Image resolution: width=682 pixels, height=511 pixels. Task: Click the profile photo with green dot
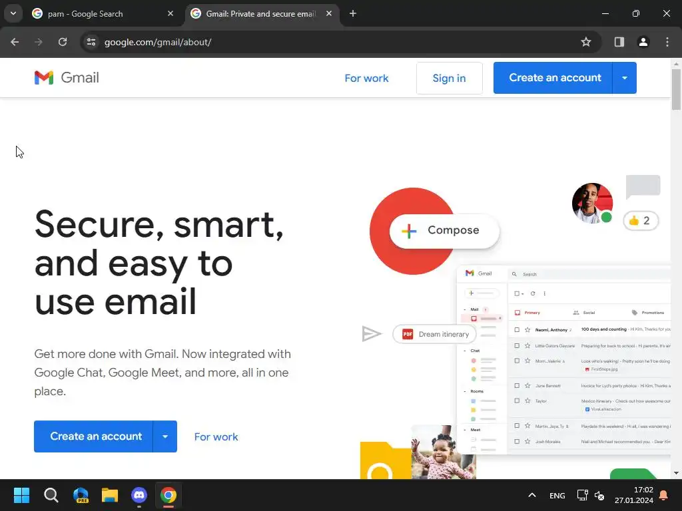(x=592, y=204)
